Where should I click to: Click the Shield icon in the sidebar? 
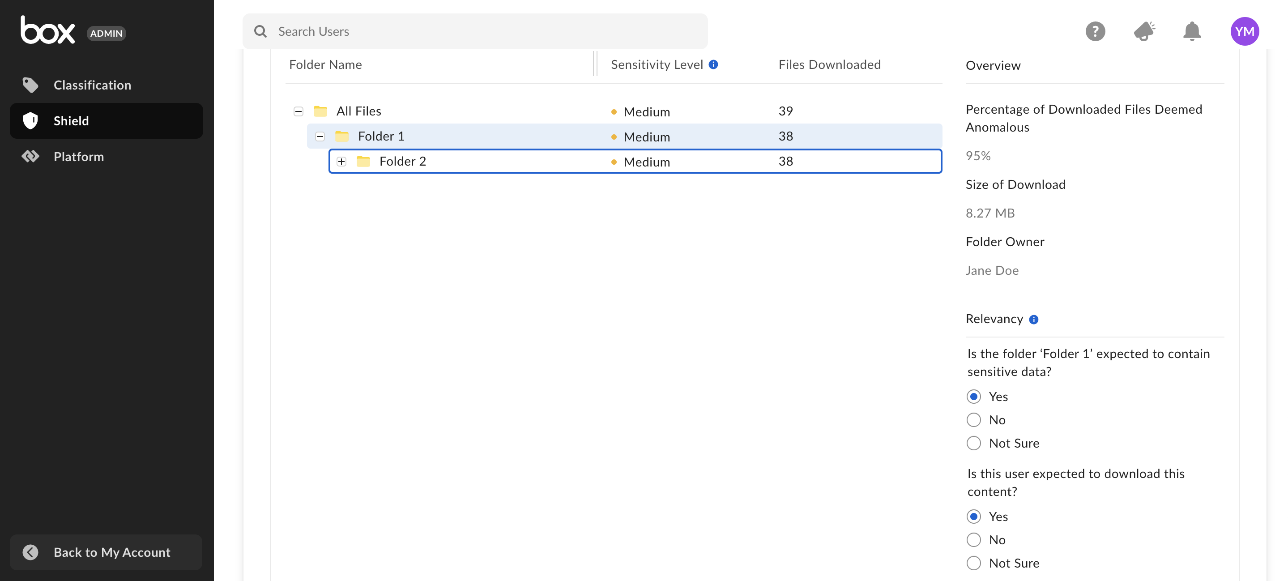30,120
